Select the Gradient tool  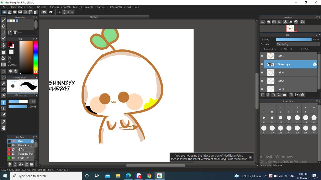[3, 64]
